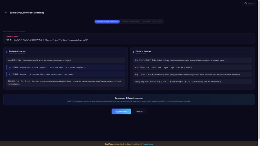The width and height of the screenshot is (260, 146).
Task: Click the 'Let's play a game' message
Action: click(x=192, y=60)
